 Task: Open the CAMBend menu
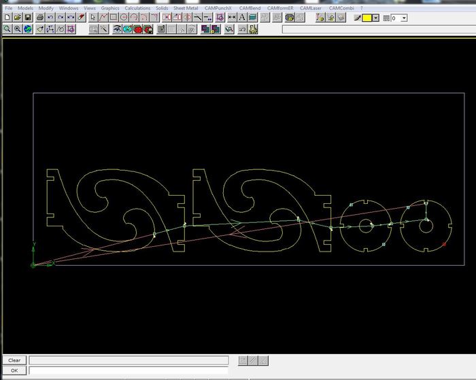tap(250, 8)
